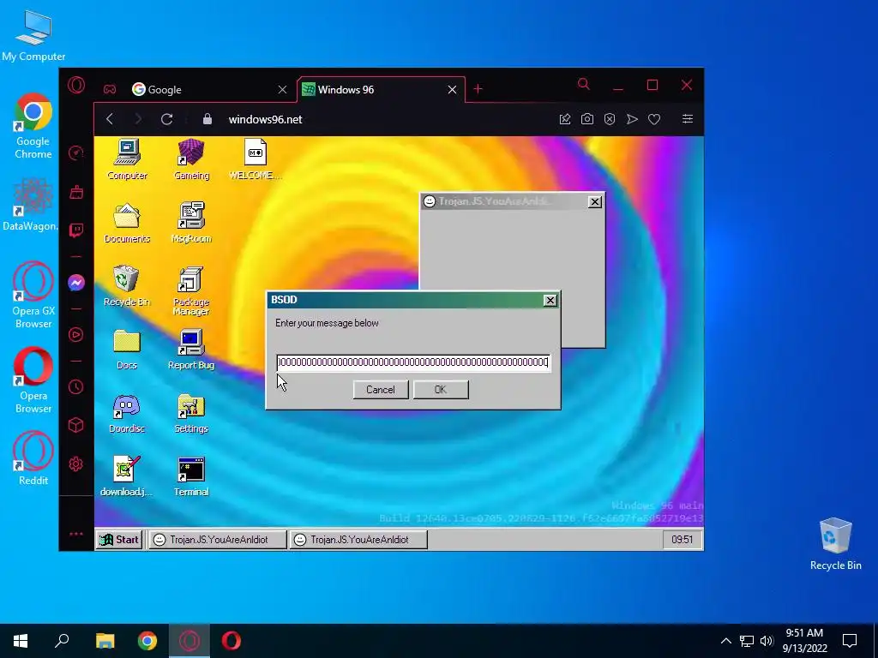Open the volume control in system tray
The height and width of the screenshot is (658, 878).
click(767, 641)
